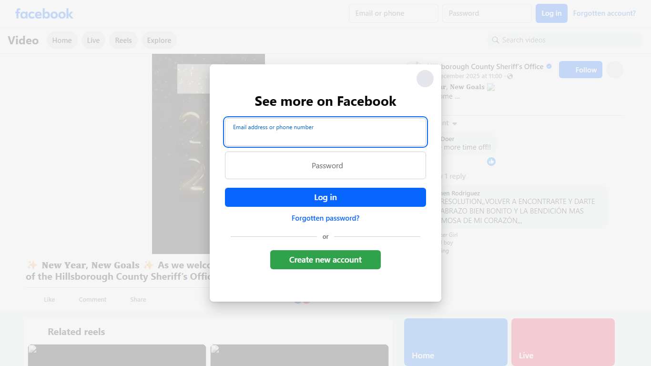Close the See more on Facebook dialog
Image resolution: width=651 pixels, height=366 pixels.
click(x=425, y=79)
